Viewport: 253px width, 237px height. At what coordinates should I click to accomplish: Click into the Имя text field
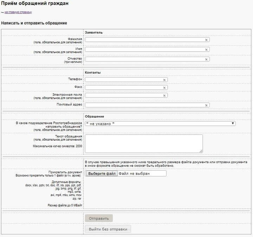[144, 50]
